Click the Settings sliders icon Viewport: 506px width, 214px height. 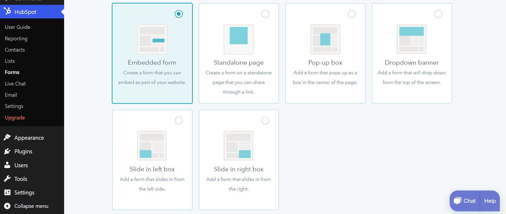coord(7,192)
